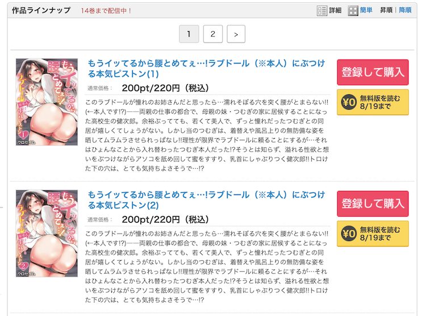Click 登録して購入 for volume 2

pyautogui.click(x=373, y=203)
